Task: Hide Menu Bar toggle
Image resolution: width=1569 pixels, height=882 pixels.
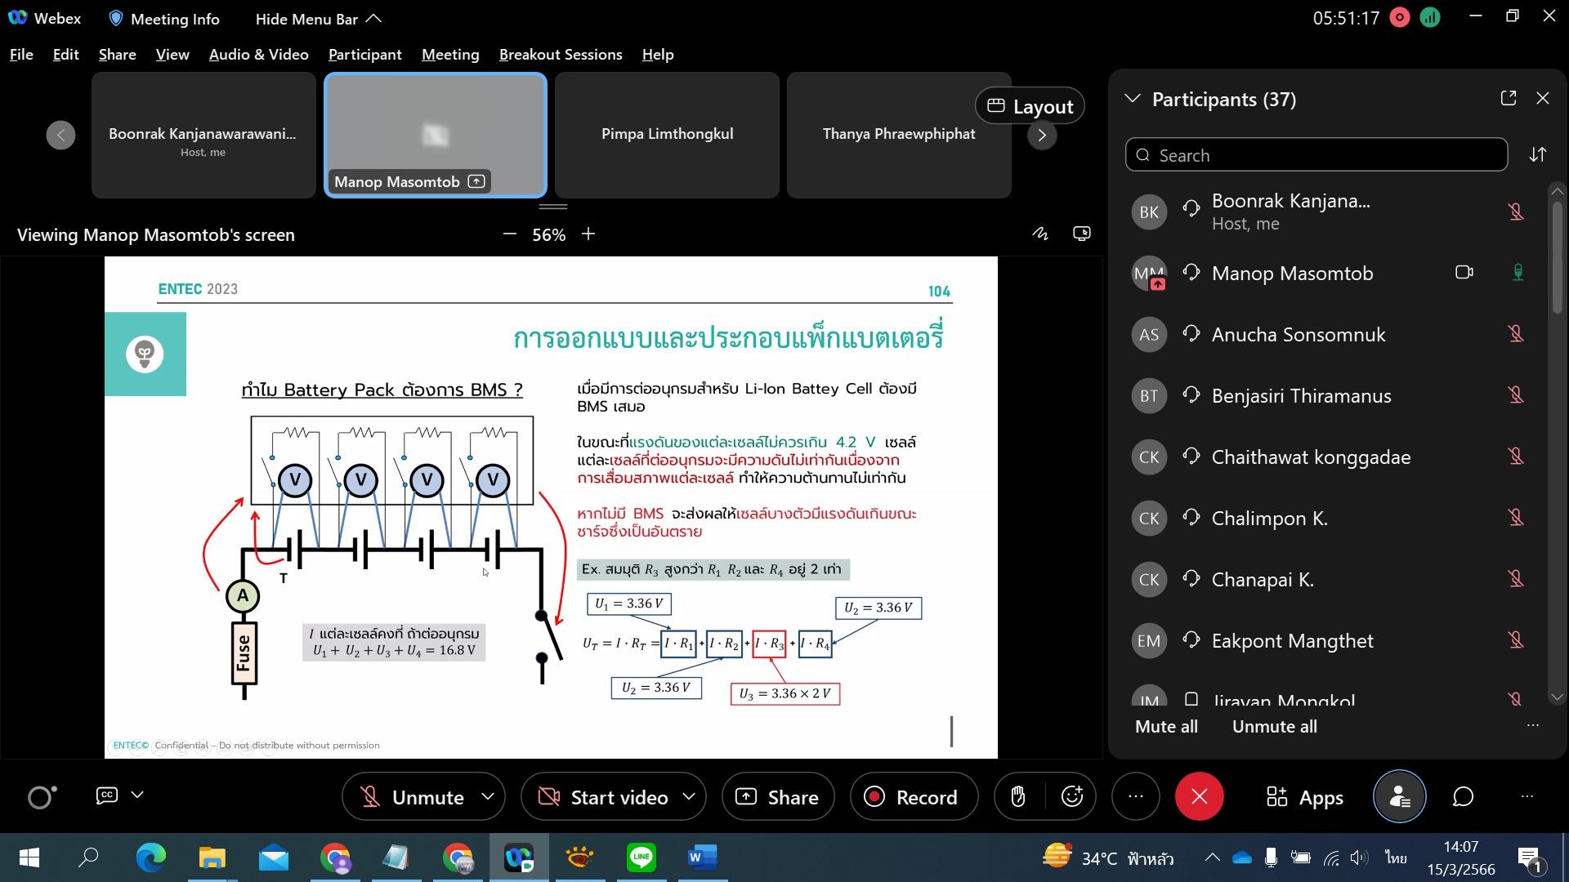Action: 318,19
